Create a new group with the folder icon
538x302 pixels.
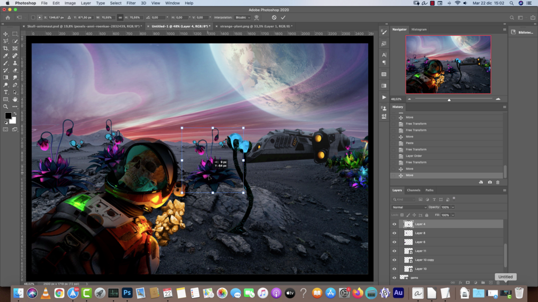483,282
